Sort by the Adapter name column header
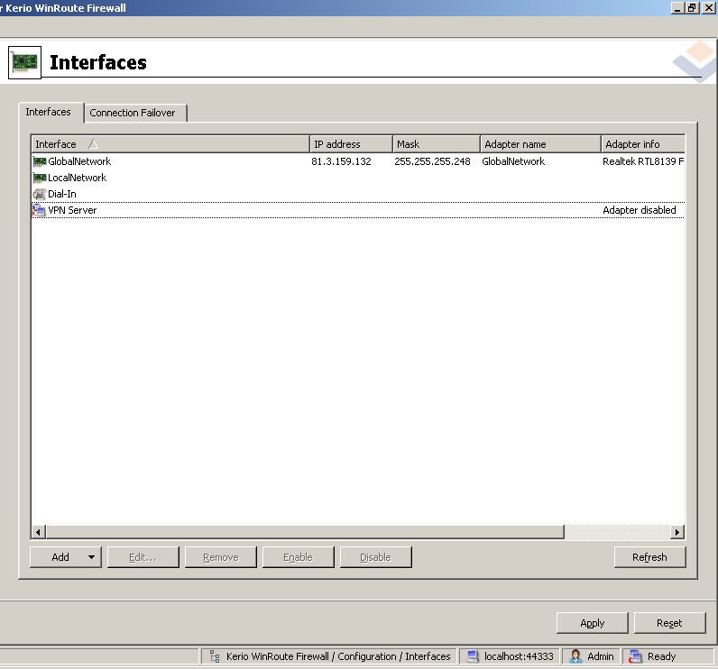718x669 pixels. point(540,144)
